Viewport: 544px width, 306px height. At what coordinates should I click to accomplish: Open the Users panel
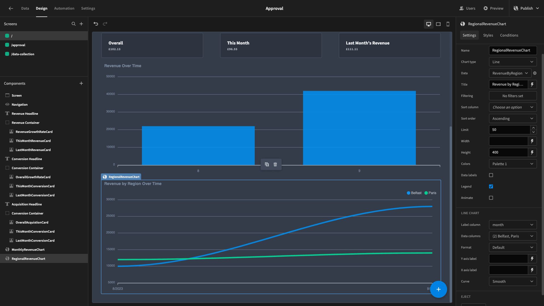[467, 8]
